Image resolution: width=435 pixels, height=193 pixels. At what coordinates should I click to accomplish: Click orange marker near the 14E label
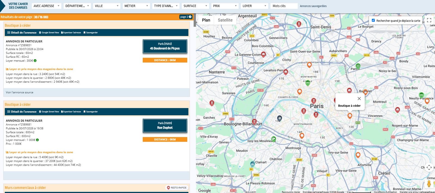[302, 136]
